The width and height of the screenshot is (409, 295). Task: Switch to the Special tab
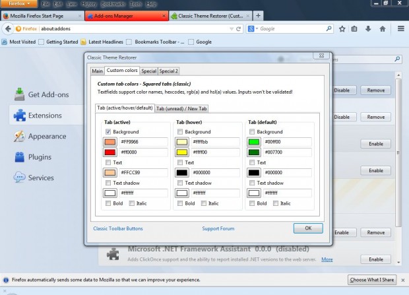click(x=148, y=71)
